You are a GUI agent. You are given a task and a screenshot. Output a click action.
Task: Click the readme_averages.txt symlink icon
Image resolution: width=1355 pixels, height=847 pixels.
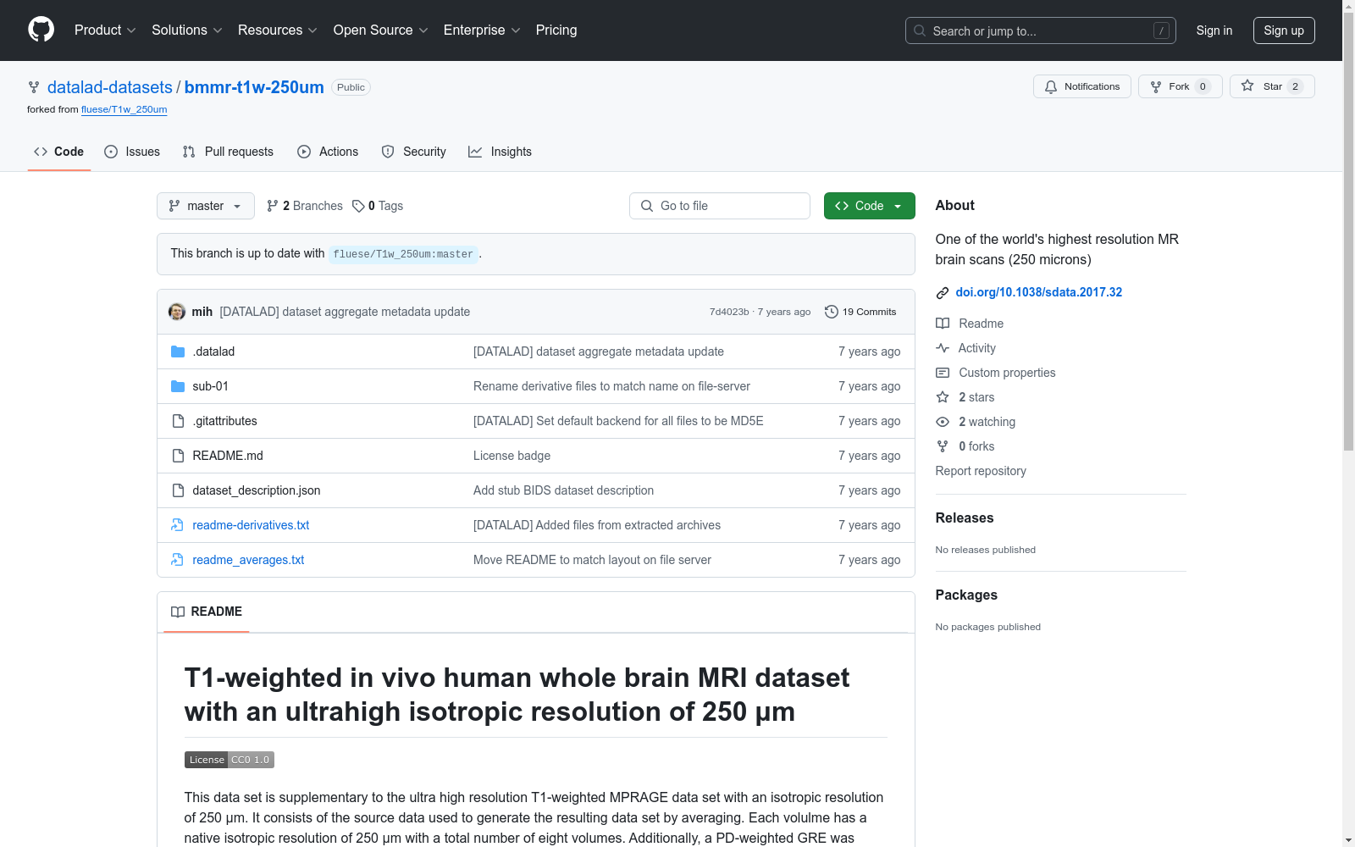[x=178, y=560]
